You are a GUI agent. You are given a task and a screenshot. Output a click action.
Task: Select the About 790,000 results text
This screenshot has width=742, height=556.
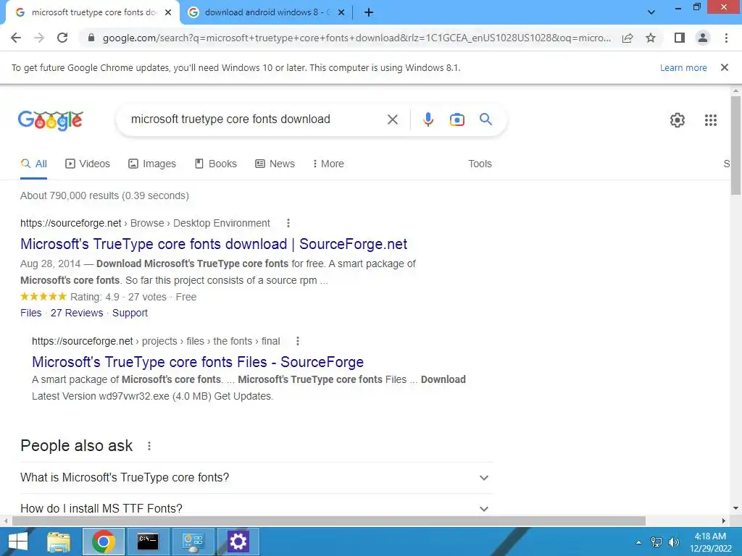point(104,195)
